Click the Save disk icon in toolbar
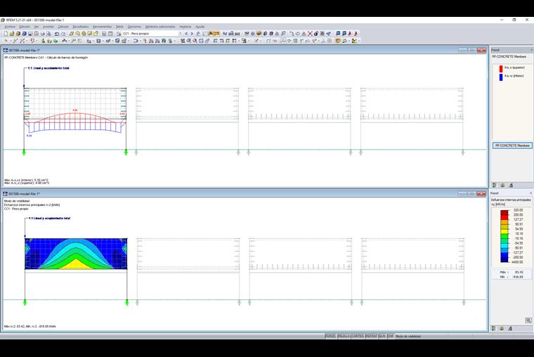This screenshot has height=357, width=534. pos(30,34)
